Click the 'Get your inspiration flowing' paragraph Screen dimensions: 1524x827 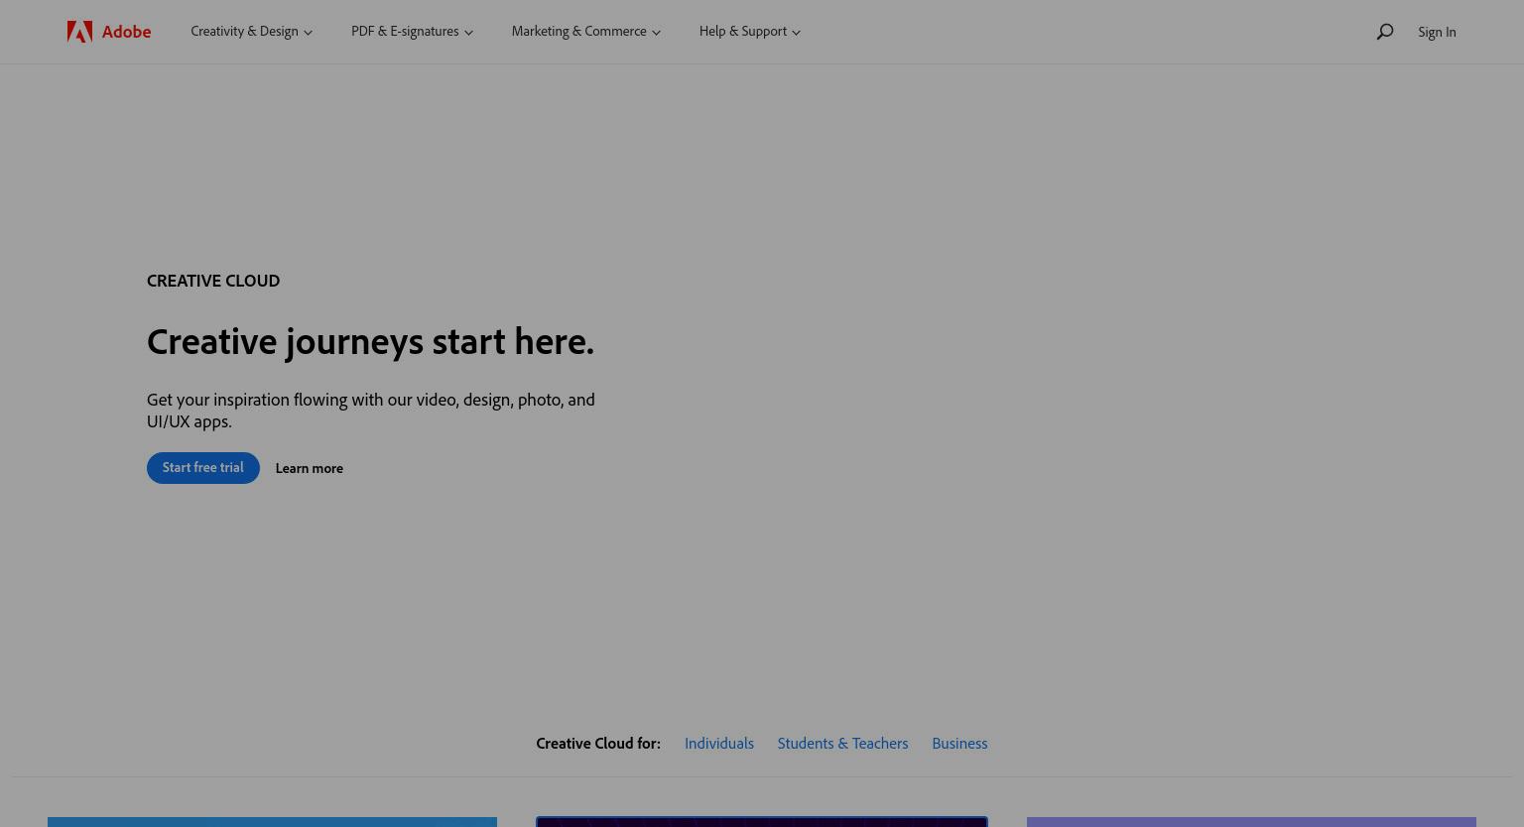(x=371, y=410)
